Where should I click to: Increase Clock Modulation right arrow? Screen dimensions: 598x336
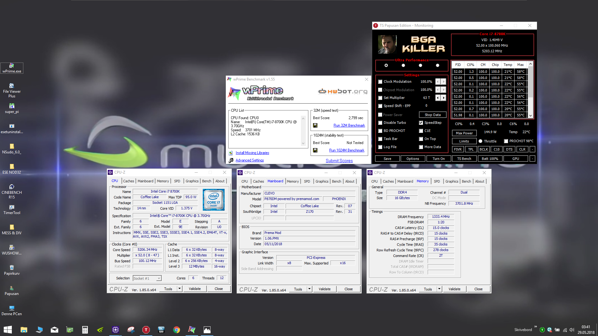pos(444,82)
